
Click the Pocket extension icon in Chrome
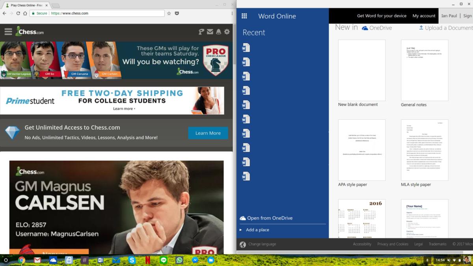click(177, 13)
